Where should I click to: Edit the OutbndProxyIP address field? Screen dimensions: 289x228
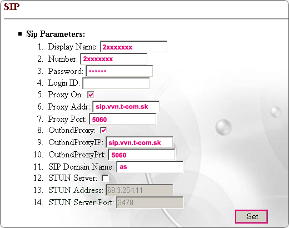139,142
